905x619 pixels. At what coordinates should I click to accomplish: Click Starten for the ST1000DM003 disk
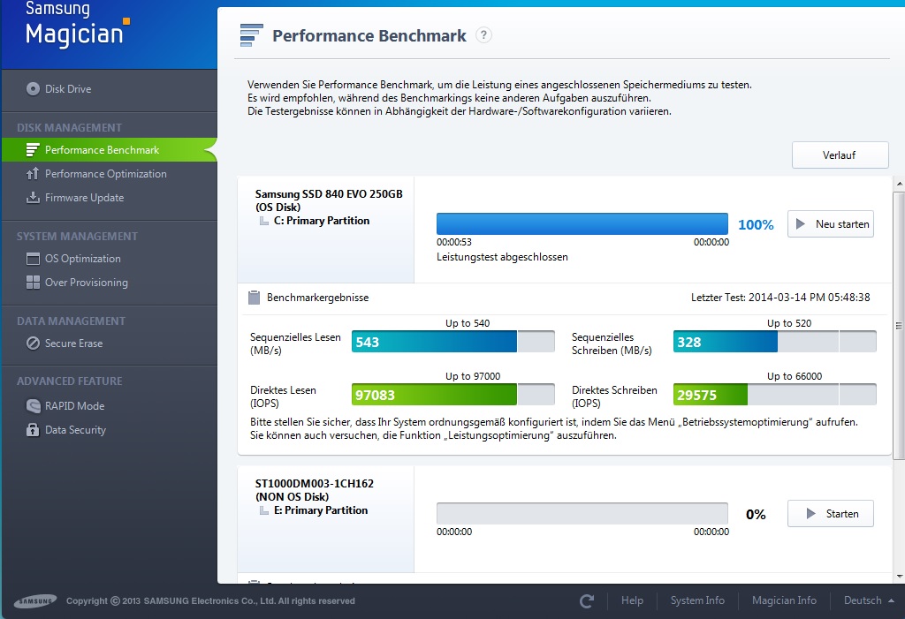(831, 513)
